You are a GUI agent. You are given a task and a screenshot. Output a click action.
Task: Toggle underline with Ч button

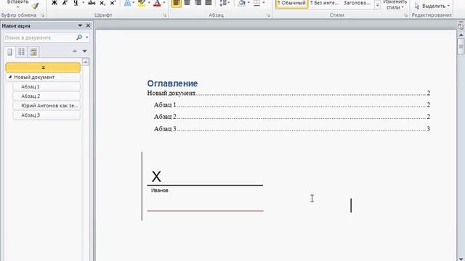pyautogui.click(x=76, y=3)
